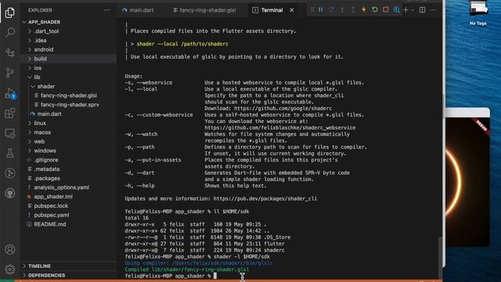This screenshot has height=282, width=501.
Task: Open the new terminal profile dropdown arrow
Action: click(x=413, y=10)
